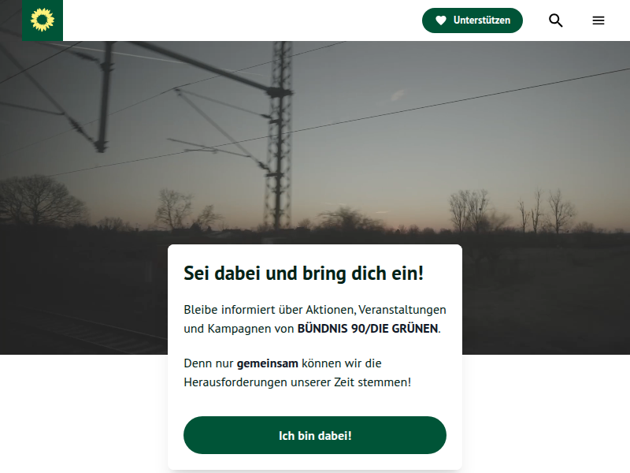630x473 pixels.
Task: Click the word "Veranstaltungen" in the card
Action: (x=402, y=310)
